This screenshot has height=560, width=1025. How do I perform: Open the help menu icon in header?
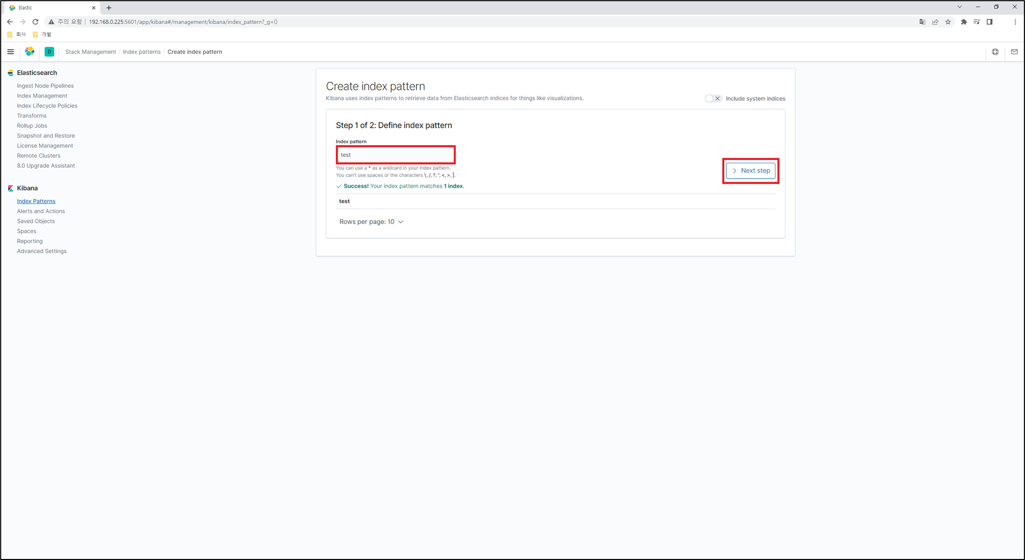[x=995, y=52]
